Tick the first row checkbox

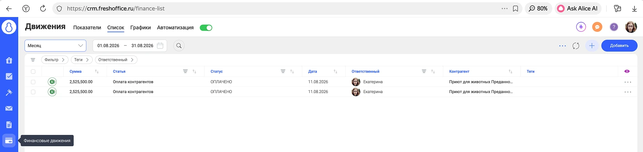click(x=33, y=82)
